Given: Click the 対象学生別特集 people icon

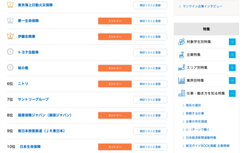Looking at the screenshot, I should tap(182, 42).
